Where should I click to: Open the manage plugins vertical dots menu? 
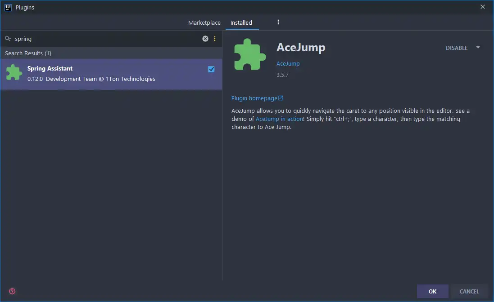tap(278, 22)
